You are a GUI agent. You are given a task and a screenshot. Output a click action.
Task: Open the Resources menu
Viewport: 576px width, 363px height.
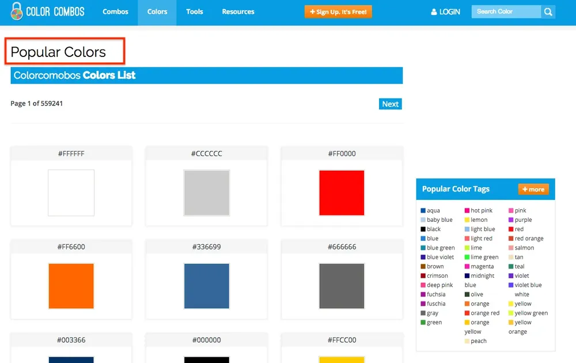238,12
